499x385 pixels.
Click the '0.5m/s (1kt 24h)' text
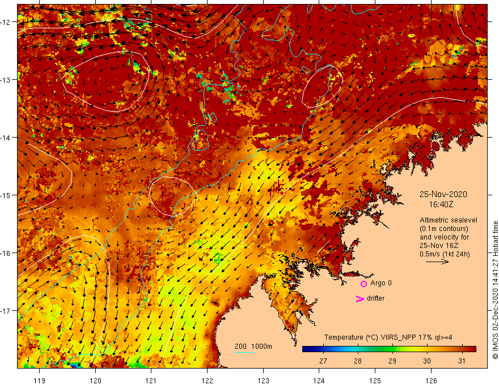click(445, 254)
